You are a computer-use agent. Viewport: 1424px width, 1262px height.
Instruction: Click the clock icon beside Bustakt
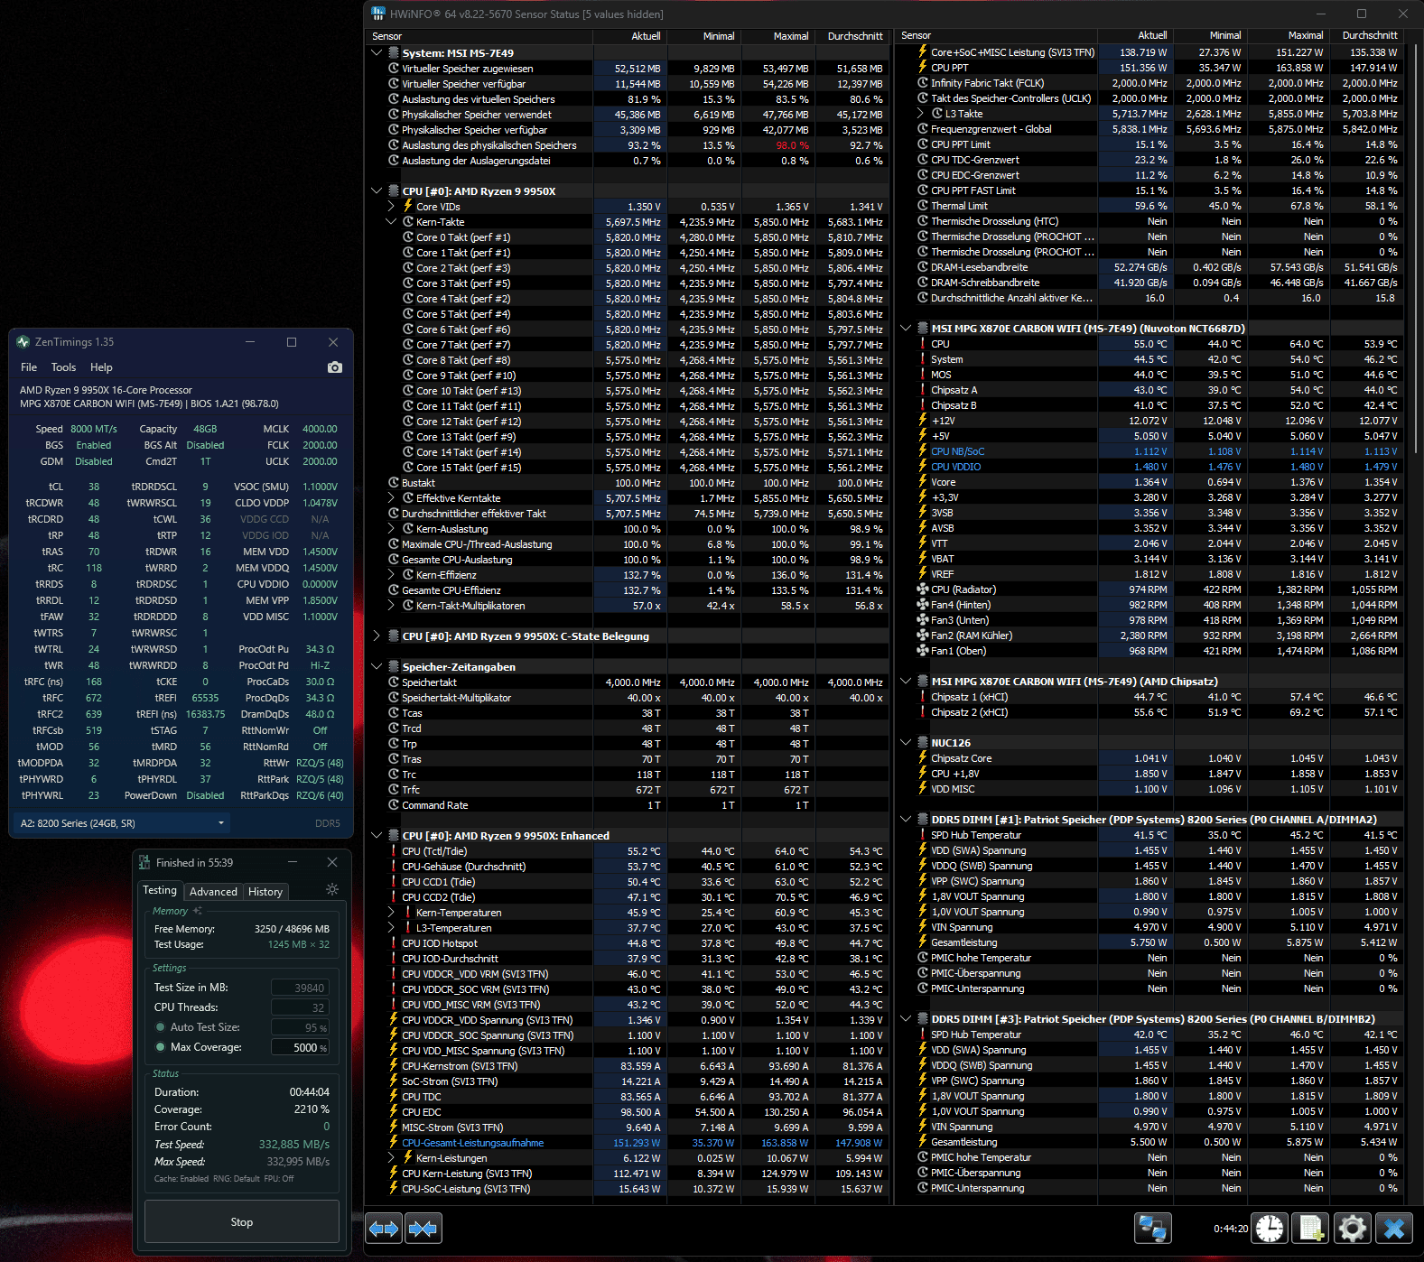point(394,483)
